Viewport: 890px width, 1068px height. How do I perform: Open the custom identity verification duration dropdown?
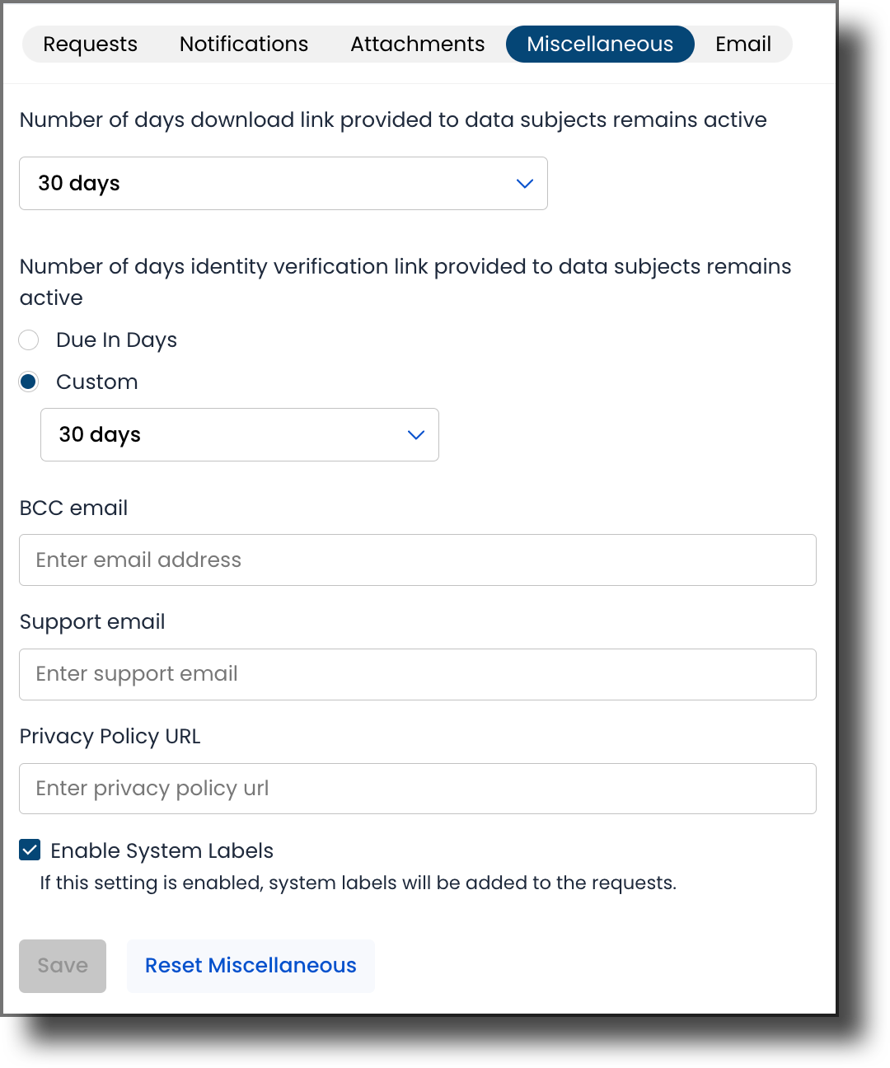click(x=240, y=434)
